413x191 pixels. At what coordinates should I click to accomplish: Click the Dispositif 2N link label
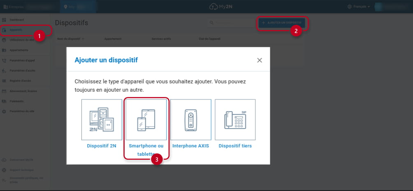point(102,146)
